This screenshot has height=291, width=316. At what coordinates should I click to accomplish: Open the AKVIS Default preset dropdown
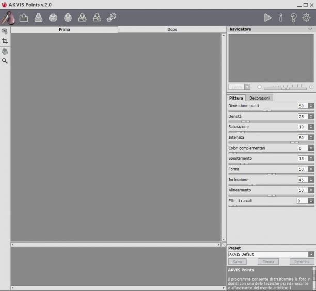(311, 254)
